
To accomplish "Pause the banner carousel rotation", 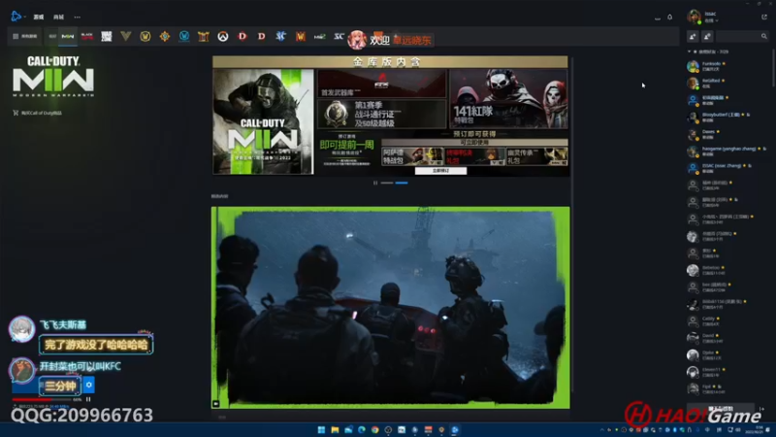I will click(x=375, y=183).
